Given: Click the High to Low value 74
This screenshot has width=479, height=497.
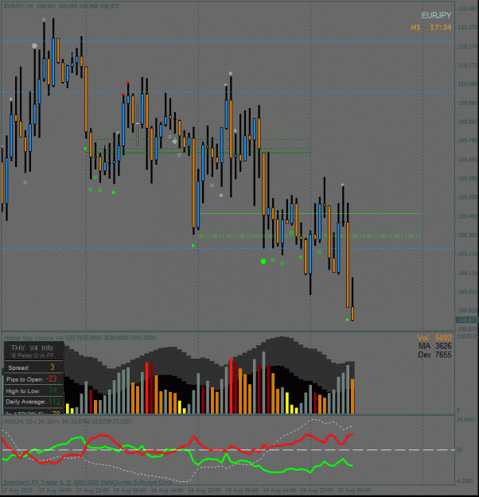Looking at the screenshot, I should click(x=53, y=390).
